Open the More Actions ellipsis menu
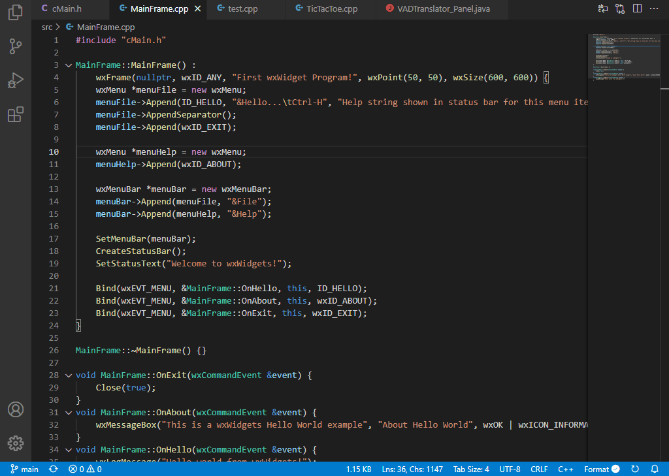 click(654, 8)
